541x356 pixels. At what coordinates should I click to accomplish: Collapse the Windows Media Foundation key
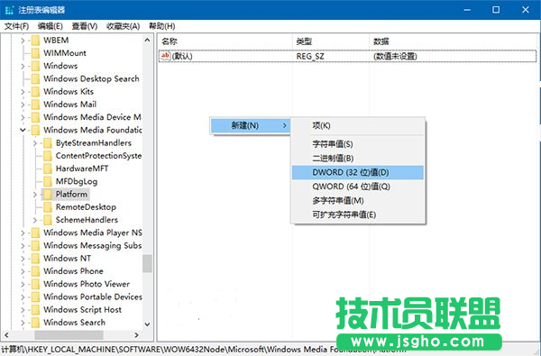pyautogui.click(x=23, y=131)
